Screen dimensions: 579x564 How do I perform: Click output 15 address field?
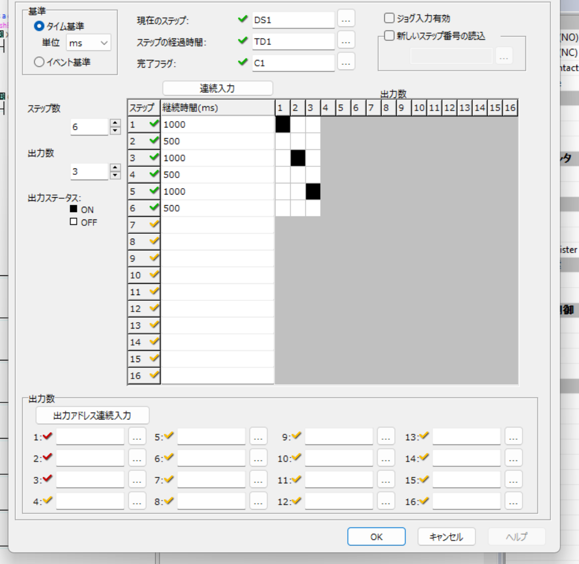click(467, 479)
